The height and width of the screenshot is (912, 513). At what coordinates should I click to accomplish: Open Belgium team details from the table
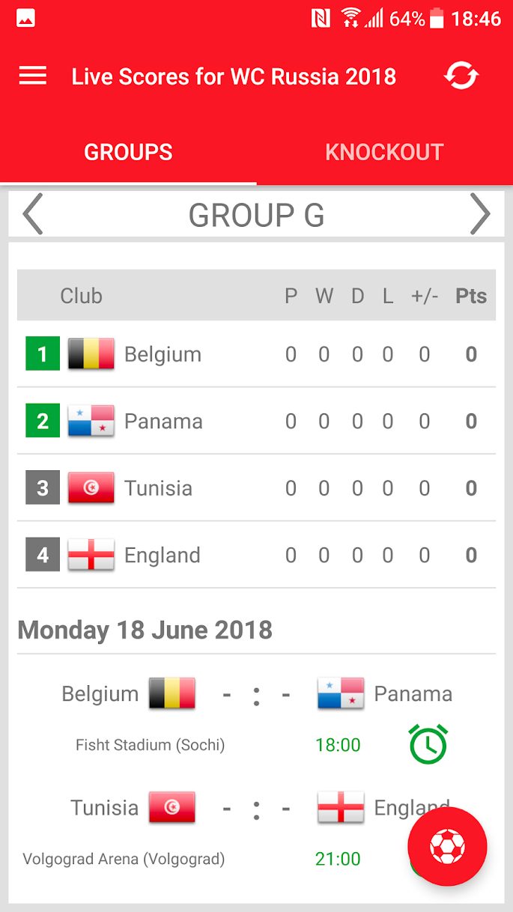[164, 353]
